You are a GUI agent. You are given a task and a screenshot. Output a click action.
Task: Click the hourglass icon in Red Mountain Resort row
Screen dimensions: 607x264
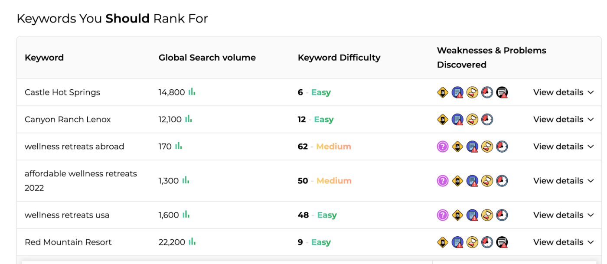point(472,242)
